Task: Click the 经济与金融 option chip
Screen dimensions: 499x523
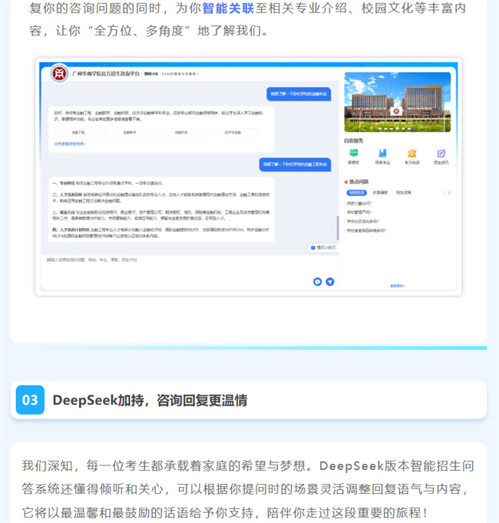Action: (x=233, y=132)
